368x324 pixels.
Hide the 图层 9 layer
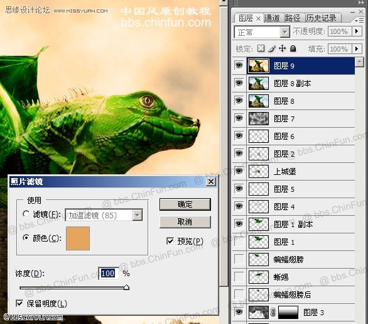click(239, 65)
